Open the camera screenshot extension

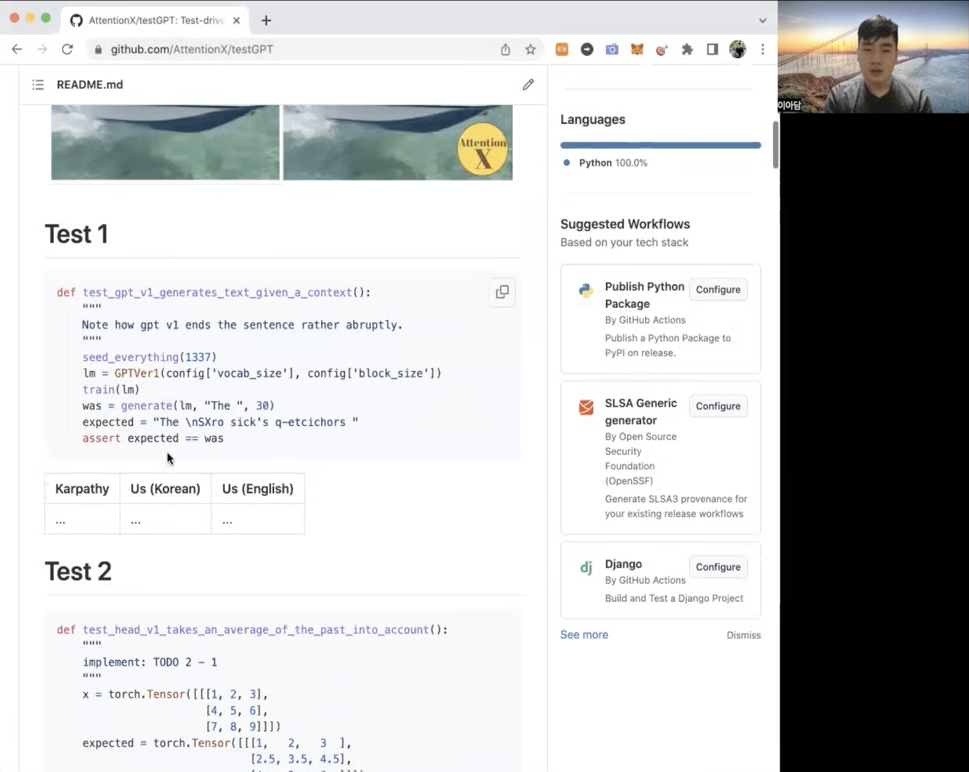point(612,49)
